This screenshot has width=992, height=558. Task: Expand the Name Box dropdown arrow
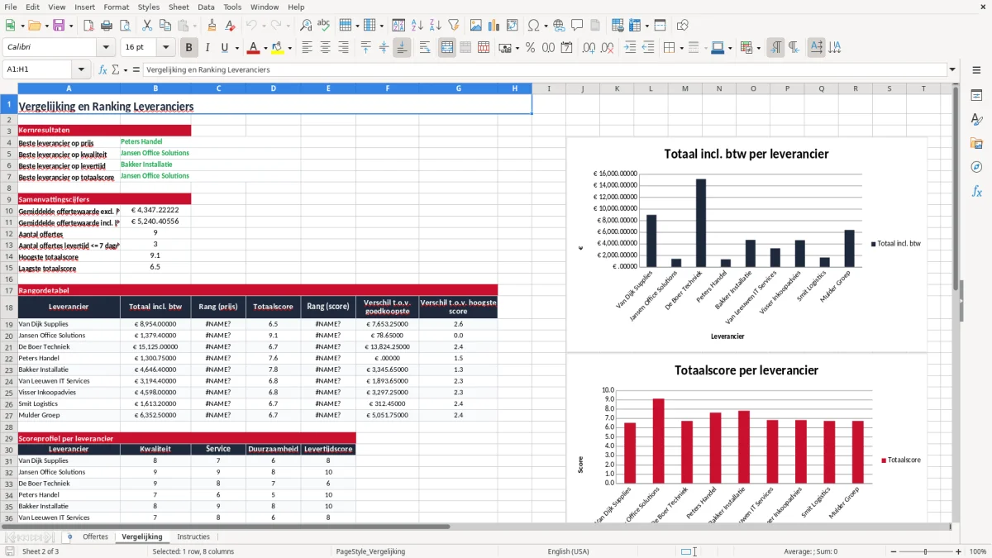click(81, 70)
